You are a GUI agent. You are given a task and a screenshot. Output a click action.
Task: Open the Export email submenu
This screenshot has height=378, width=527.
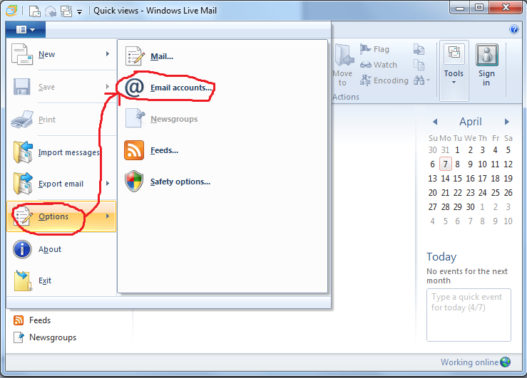pyautogui.click(x=61, y=184)
